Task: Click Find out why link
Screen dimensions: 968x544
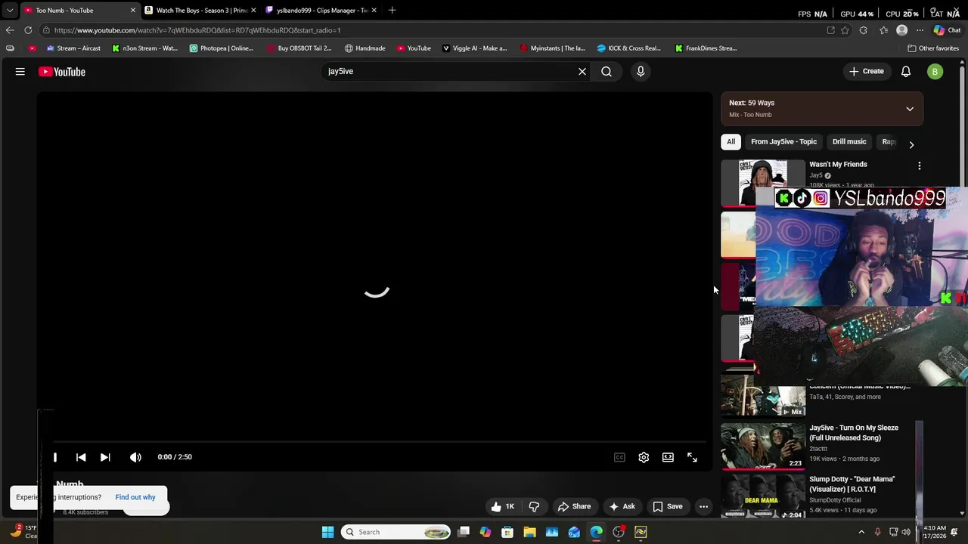Action: 135,497
